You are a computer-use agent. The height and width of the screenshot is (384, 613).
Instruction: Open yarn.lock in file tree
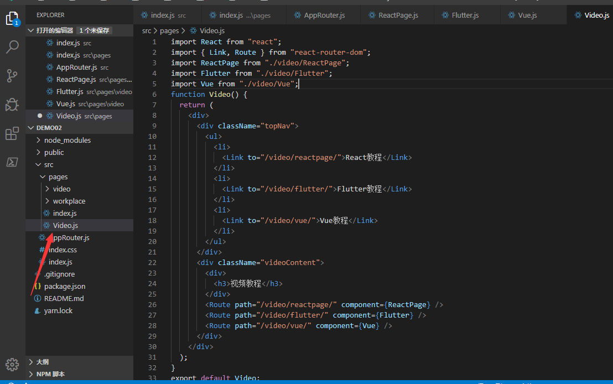[79, 310]
